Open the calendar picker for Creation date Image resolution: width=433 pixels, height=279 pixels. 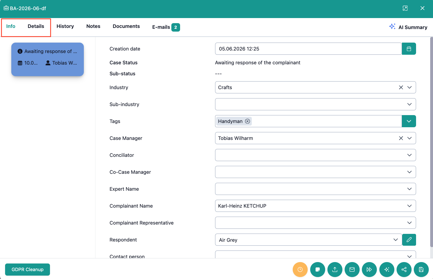click(409, 49)
